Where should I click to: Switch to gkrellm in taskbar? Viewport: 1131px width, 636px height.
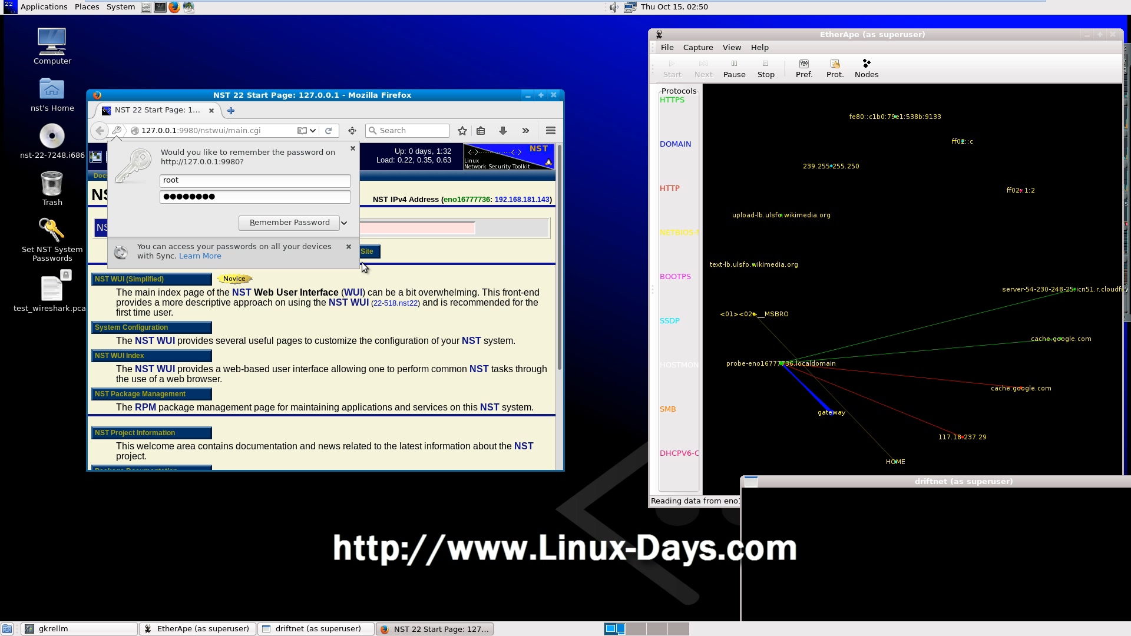click(80, 629)
